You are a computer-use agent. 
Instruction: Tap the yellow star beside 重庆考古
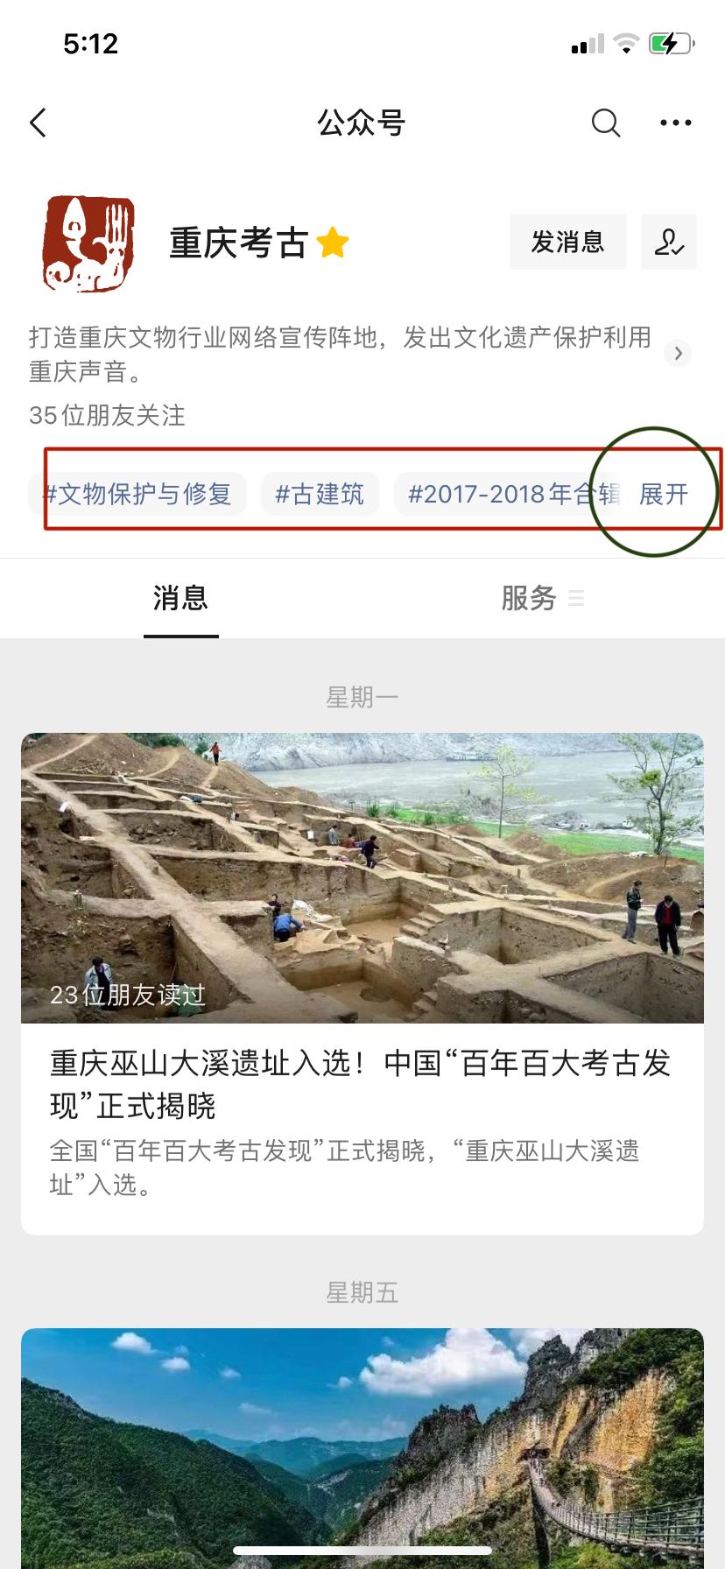point(333,243)
